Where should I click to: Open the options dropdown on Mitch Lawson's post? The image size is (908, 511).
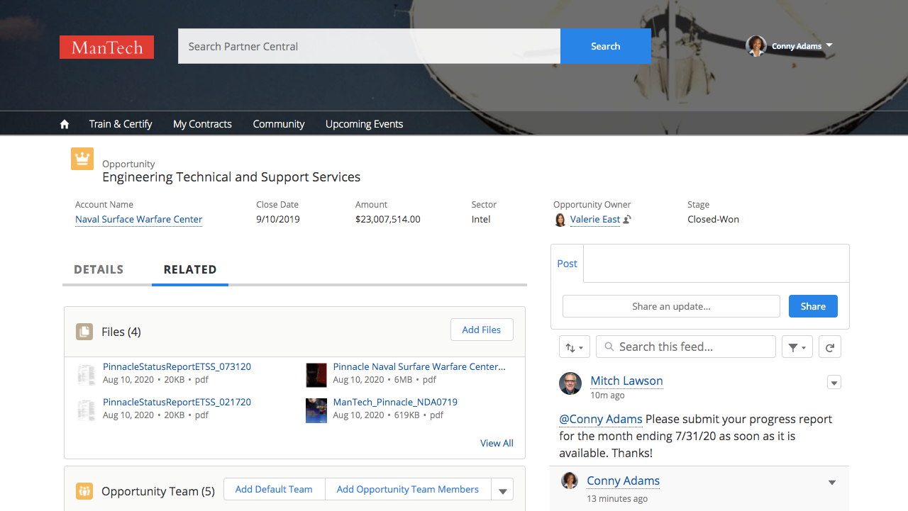[834, 382]
